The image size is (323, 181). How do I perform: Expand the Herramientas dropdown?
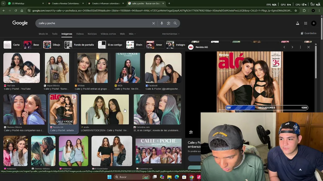pos(171,34)
